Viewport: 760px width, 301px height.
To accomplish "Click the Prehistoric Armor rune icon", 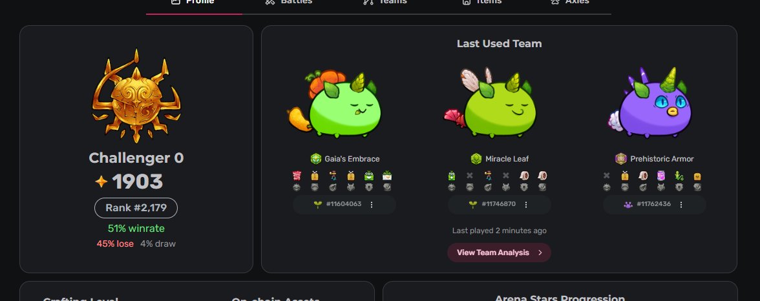I will (621, 159).
